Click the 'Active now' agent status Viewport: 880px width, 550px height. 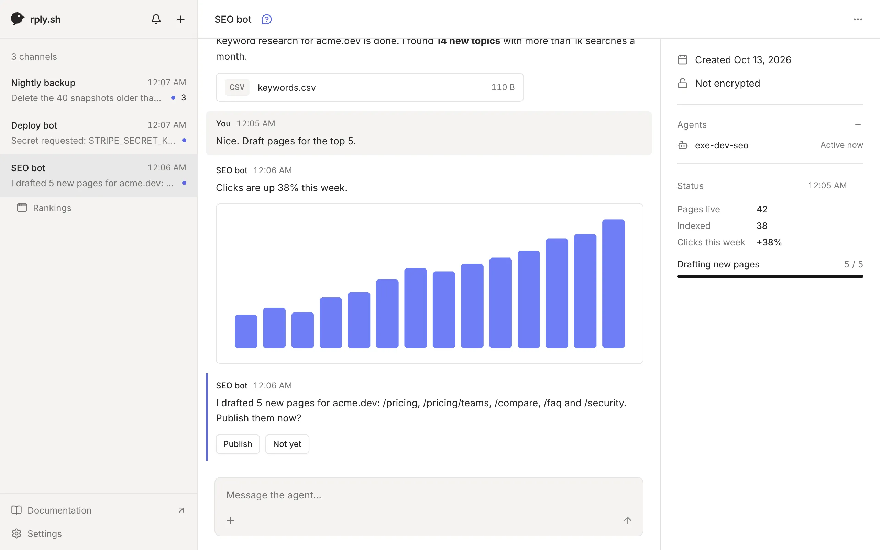pos(841,145)
